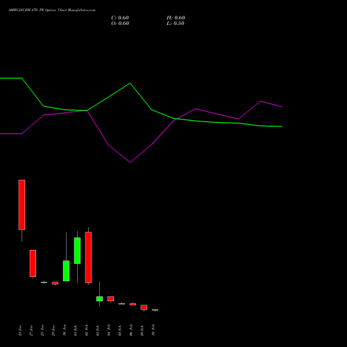Image resolution: width=347 pixels, height=347 pixels.
Task: Click the 28 Jan date label
Action: (42, 330)
